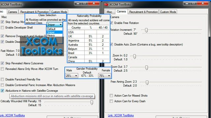211x118 pixels.
Task: Click the Brazil country cell
Action: pyautogui.click(x=76, y=53)
